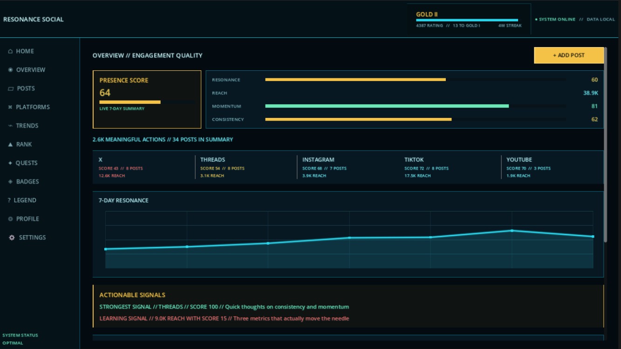Click the '13 TO GOLD I' text
This screenshot has height=349, width=621.
pyautogui.click(x=466, y=26)
